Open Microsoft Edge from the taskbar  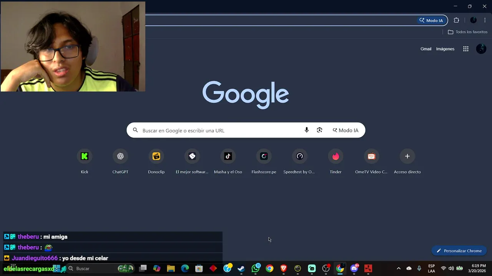185,268
